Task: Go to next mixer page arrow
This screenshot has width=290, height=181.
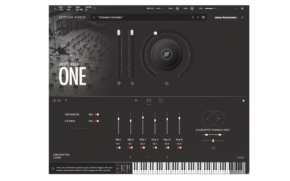Action: (167, 157)
